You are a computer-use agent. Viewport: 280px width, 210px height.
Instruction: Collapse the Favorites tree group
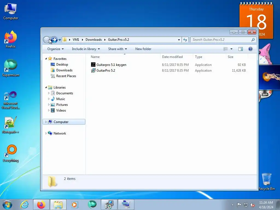coord(46,59)
